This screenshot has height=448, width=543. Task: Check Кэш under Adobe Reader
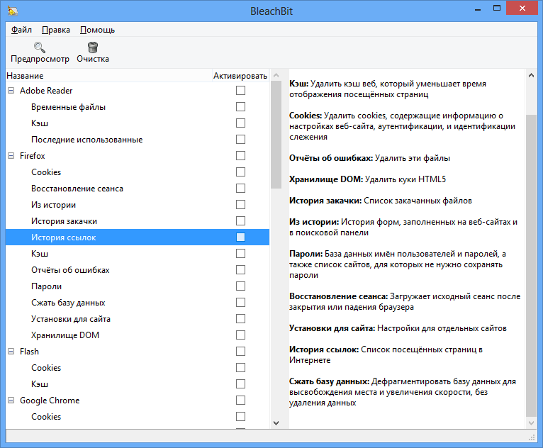coord(241,123)
